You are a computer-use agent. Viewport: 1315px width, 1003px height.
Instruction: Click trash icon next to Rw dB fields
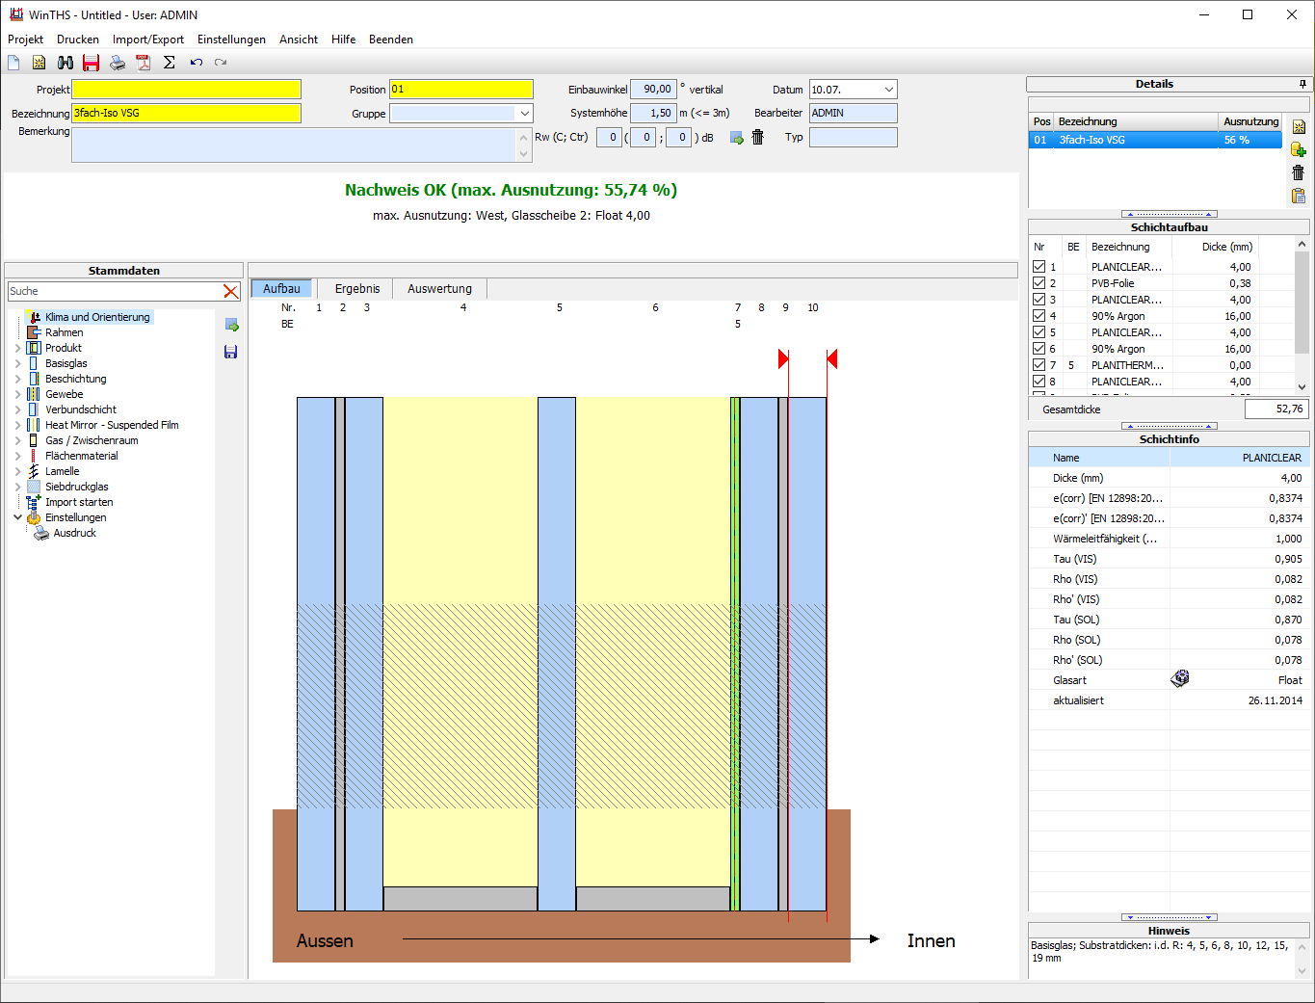pos(758,137)
